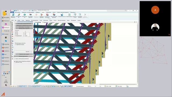Open the Расчет ribbon tab

(x=54, y=12)
